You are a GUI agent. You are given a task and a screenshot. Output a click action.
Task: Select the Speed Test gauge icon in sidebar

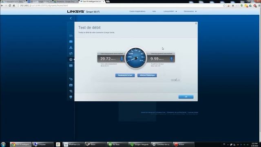point(71,60)
